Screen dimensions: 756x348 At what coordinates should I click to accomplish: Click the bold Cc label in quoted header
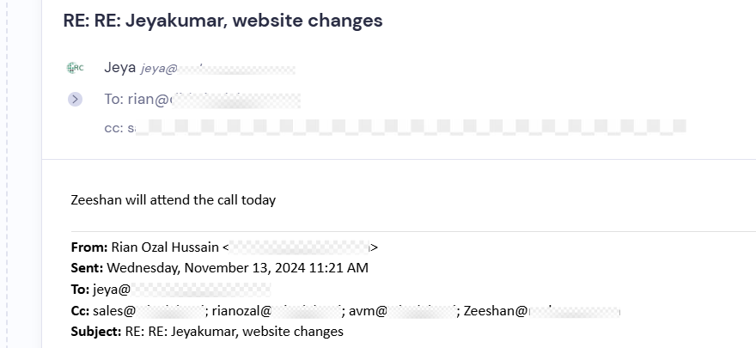(80, 311)
